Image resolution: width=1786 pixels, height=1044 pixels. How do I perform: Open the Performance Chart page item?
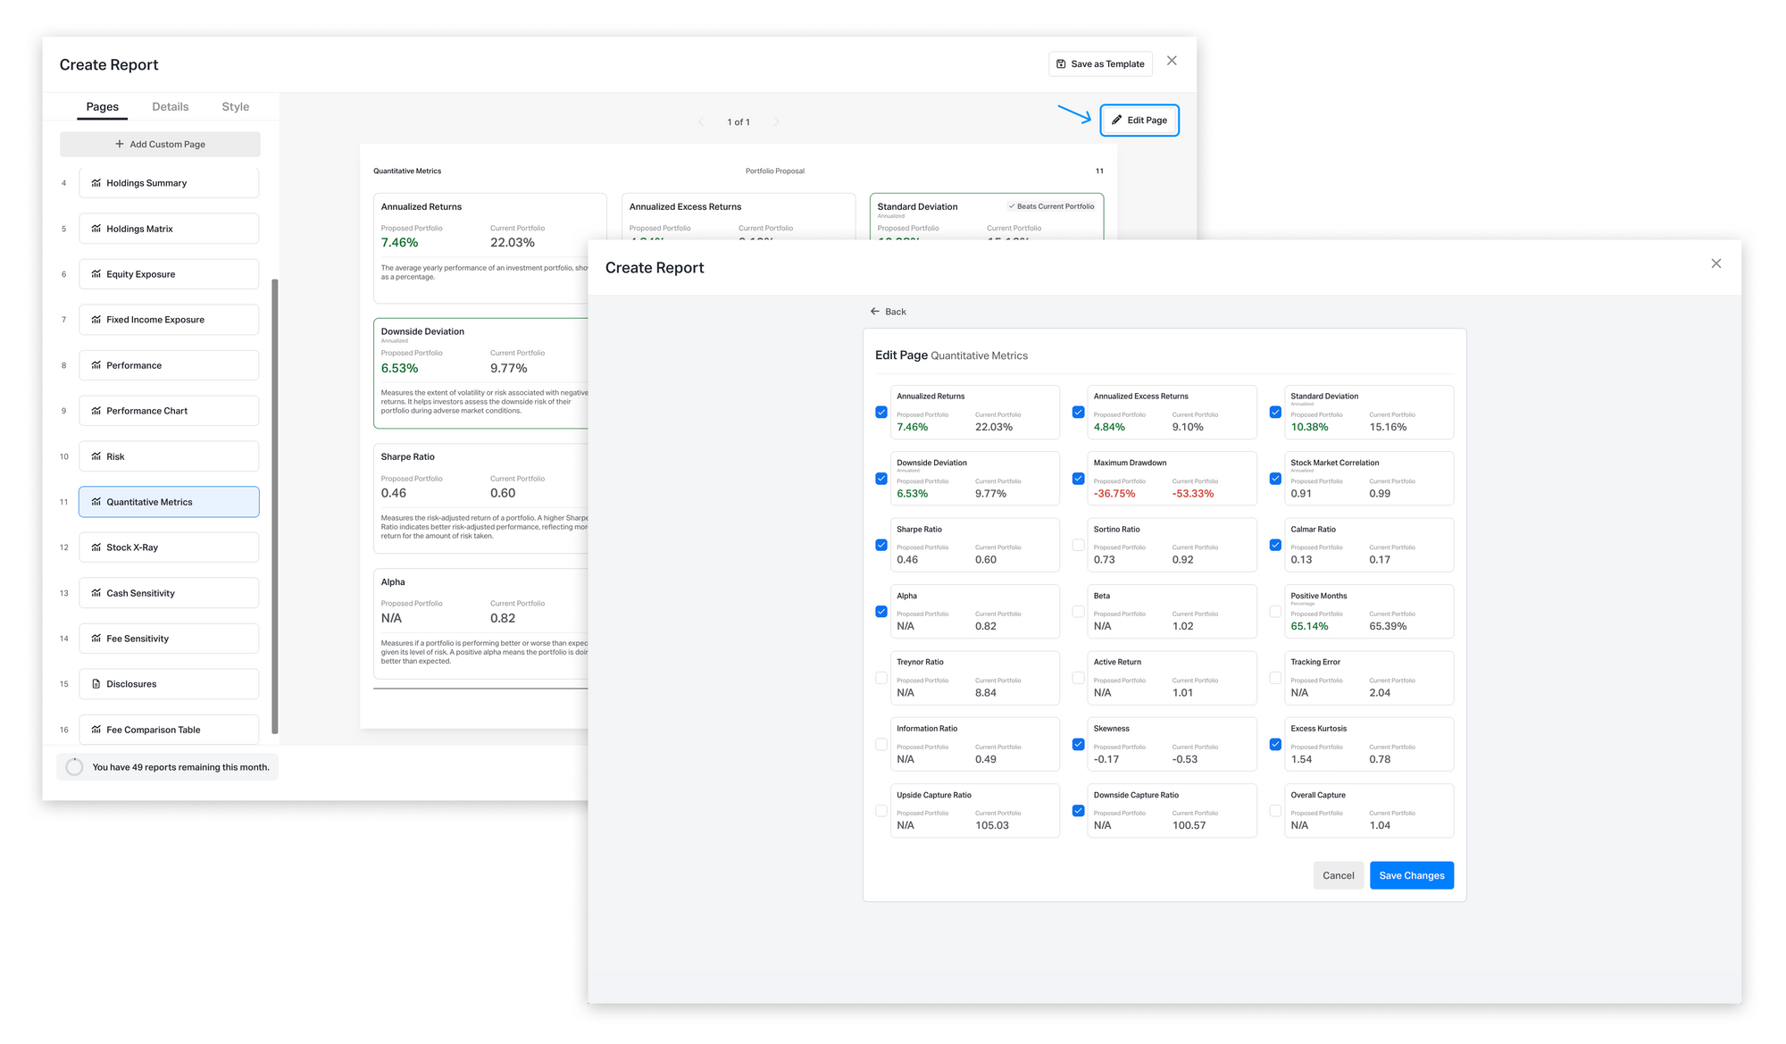pos(169,411)
